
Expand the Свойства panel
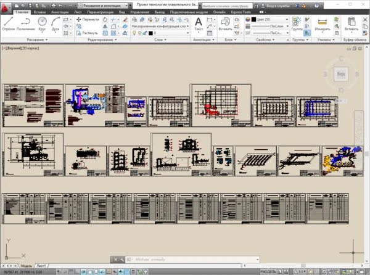coord(265,39)
